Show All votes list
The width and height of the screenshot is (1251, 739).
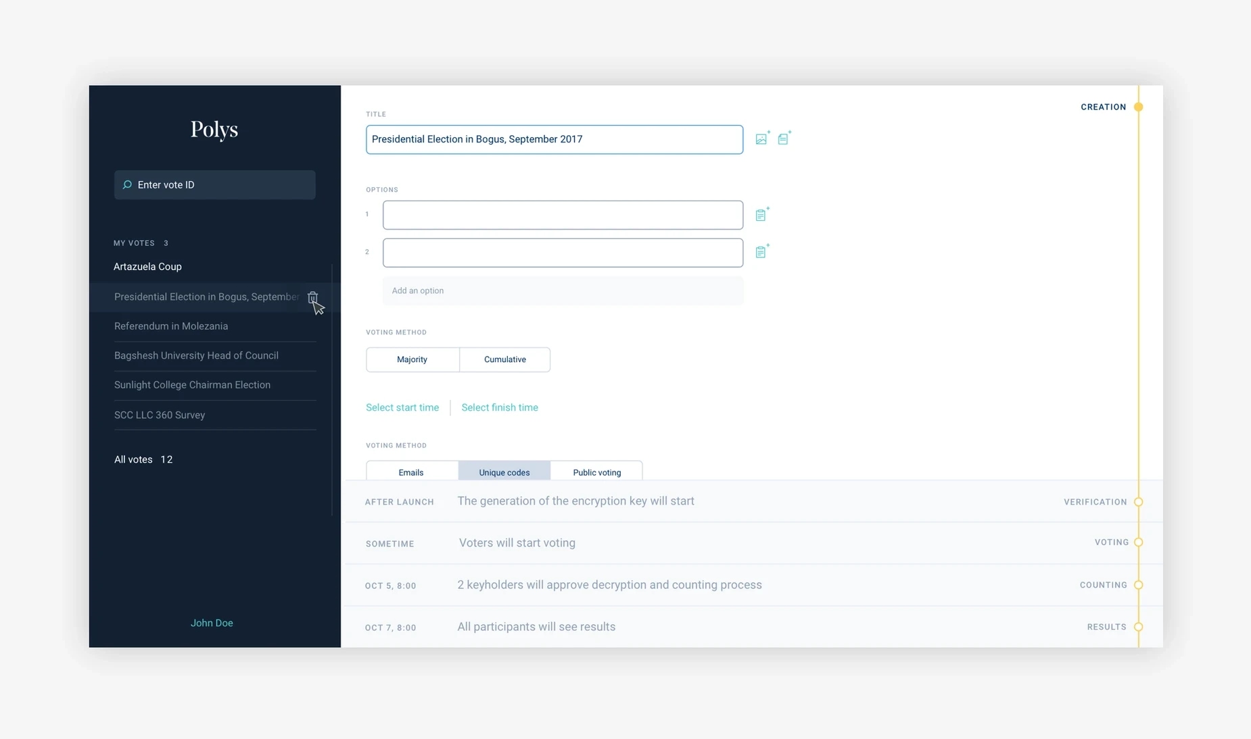pos(143,459)
